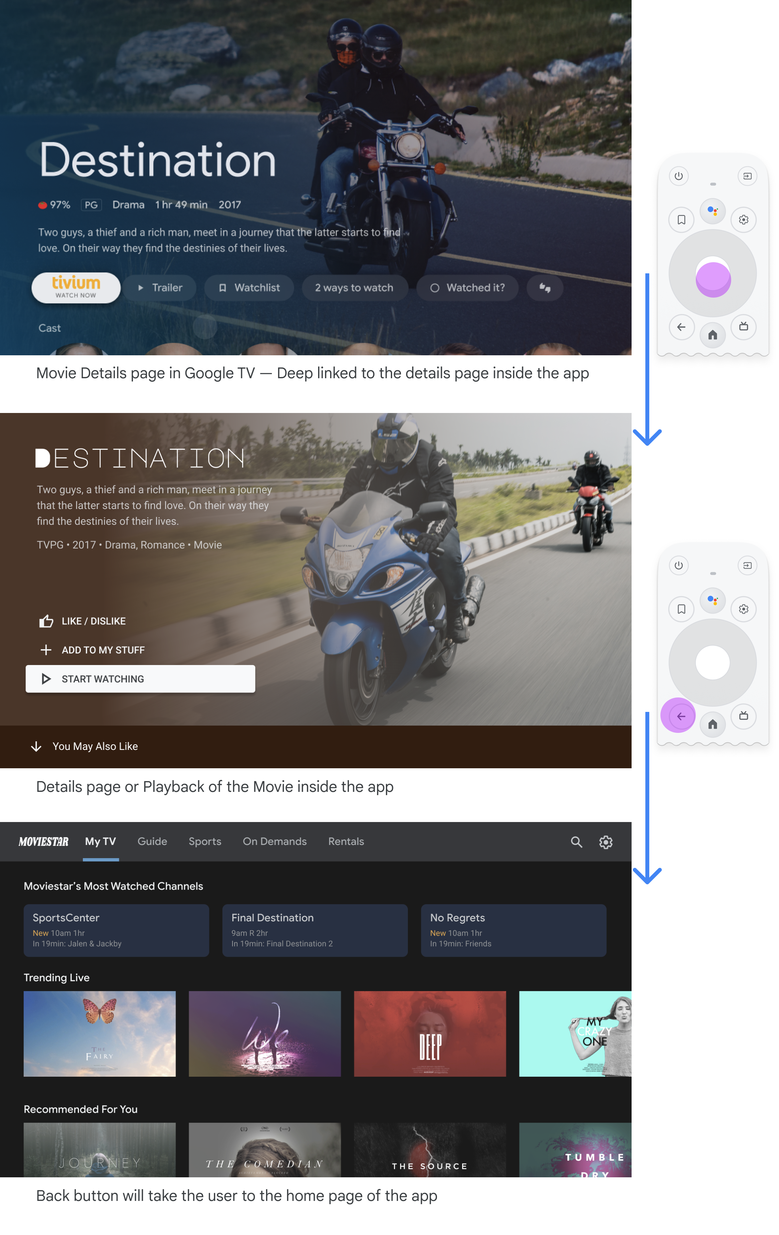Select the On Demands tab

(x=274, y=841)
